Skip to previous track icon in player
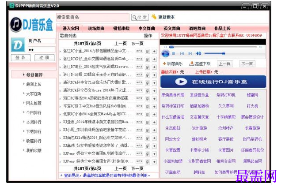 coord(182,53)
